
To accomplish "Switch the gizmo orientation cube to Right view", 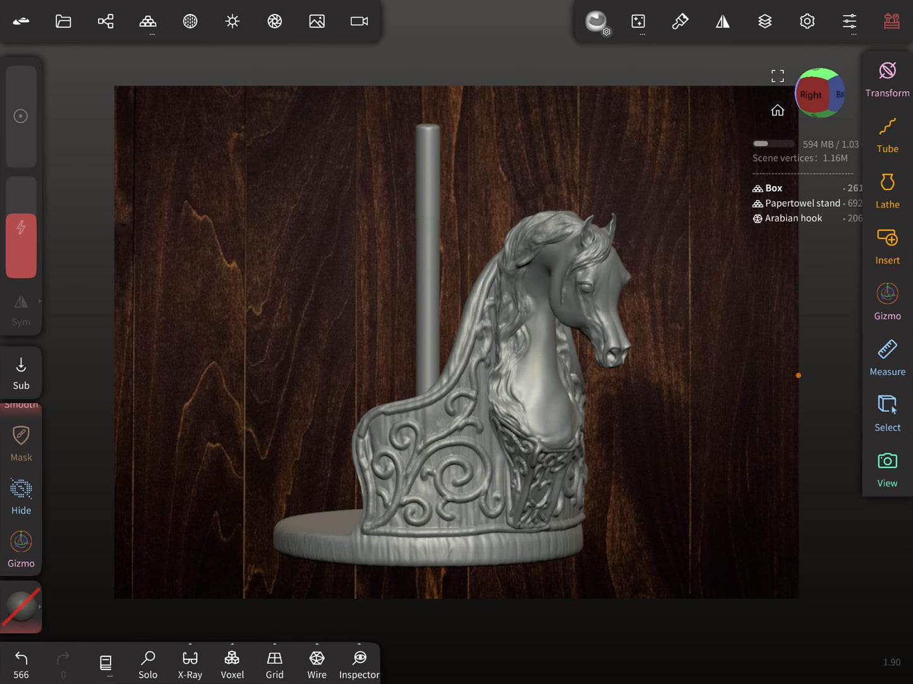I will click(x=811, y=95).
